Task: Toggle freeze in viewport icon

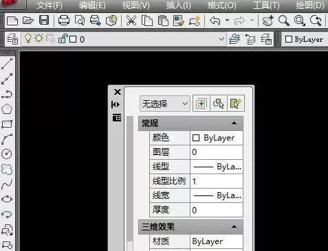Action: pyautogui.click(x=50, y=38)
